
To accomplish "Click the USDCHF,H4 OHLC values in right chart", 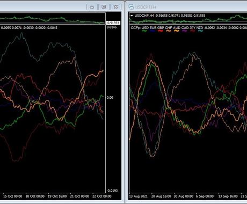I will click(x=180, y=16).
